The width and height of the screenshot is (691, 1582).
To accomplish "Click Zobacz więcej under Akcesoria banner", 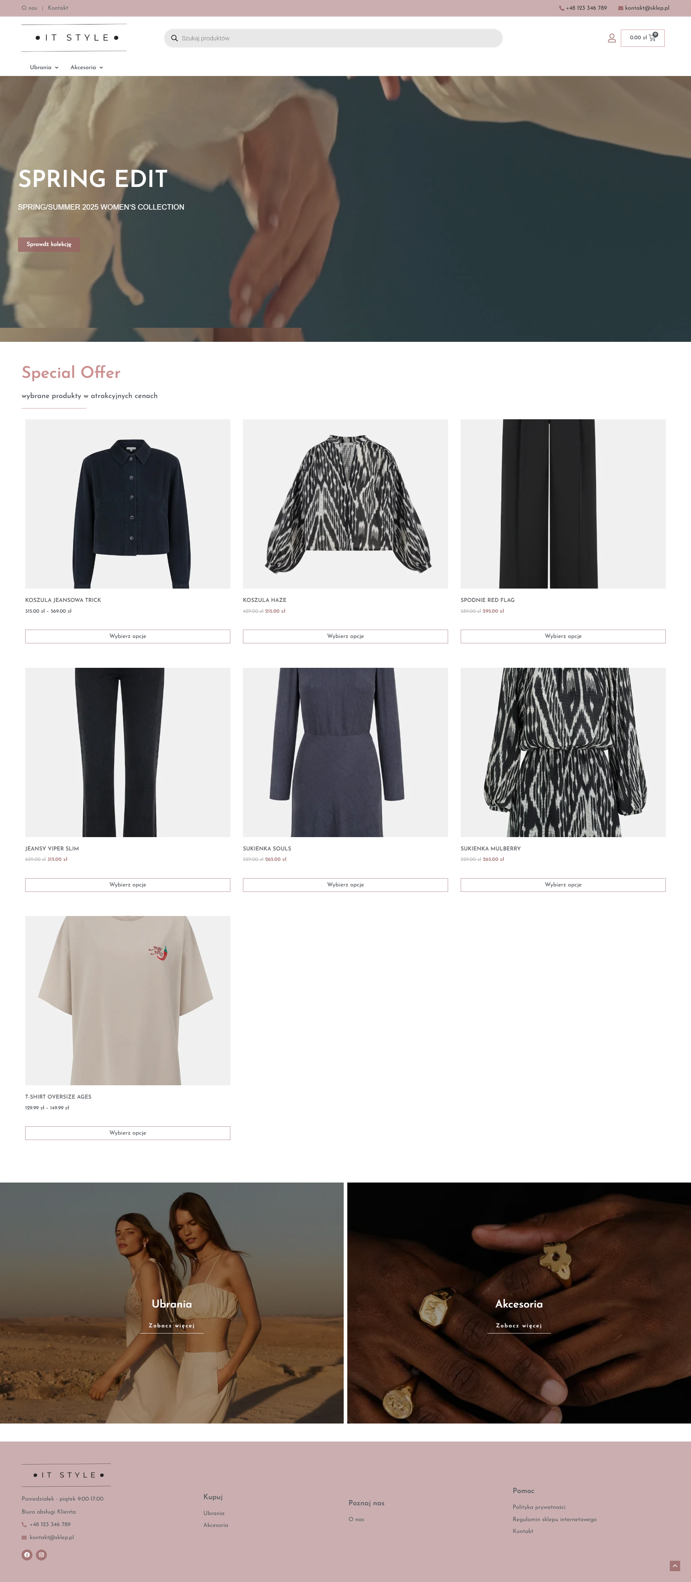I will point(519,1325).
